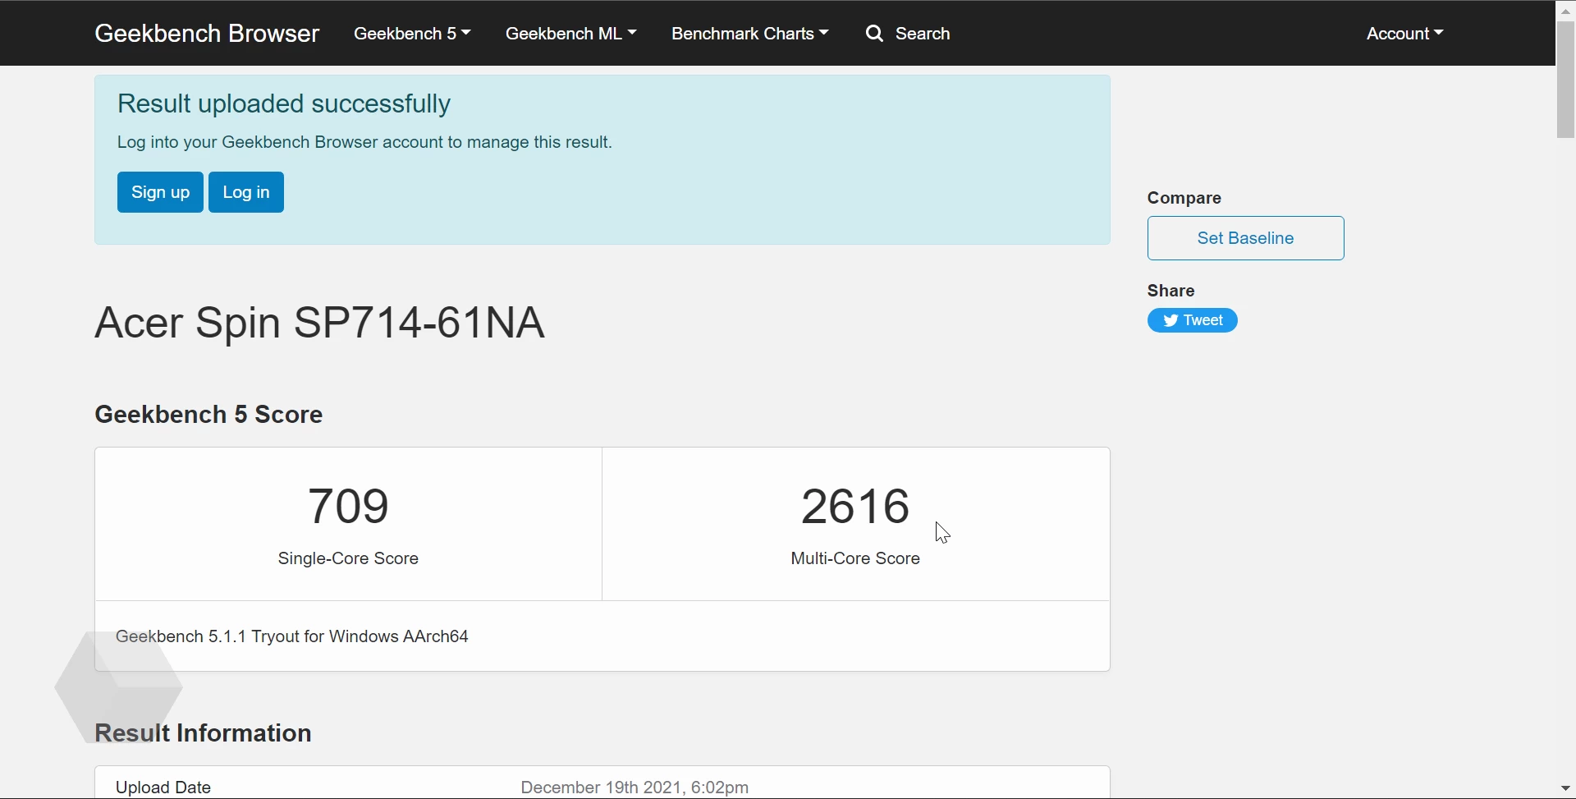This screenshot has width=1576, height=799.
Task: Open the Geekbench 5 dropdown menu
Action: (x=412, y=34)
